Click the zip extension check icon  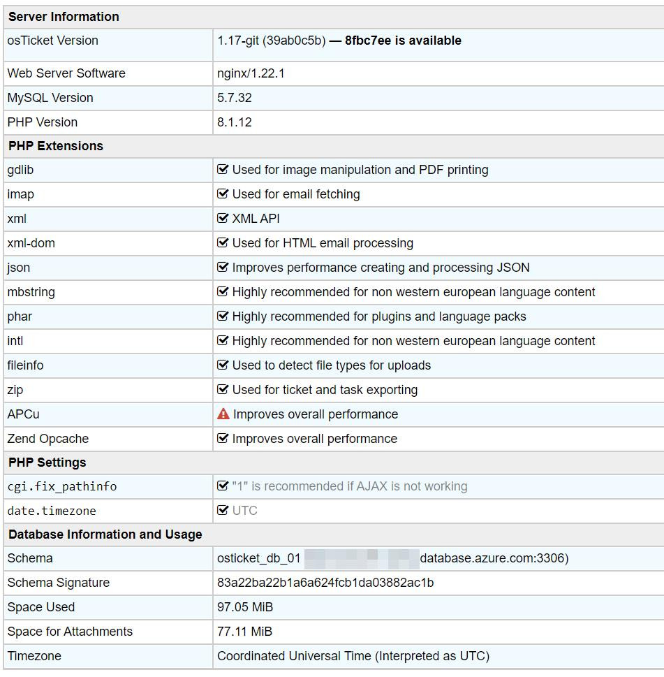click(x=223, y=390)
